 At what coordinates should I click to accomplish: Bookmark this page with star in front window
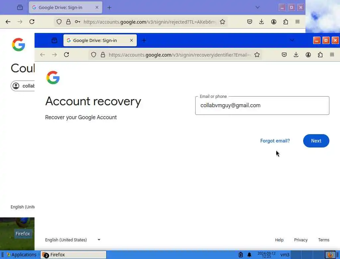pyautogui.click(x=257, y=55)
